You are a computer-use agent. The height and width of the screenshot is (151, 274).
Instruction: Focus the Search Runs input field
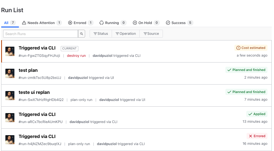(40, 34)
